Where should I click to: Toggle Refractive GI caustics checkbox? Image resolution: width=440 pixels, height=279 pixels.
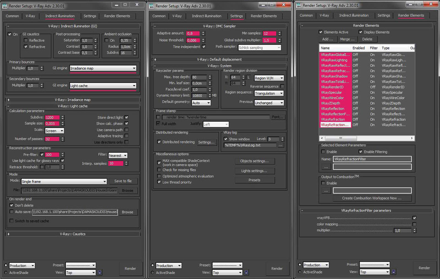[x=26, y=47]
